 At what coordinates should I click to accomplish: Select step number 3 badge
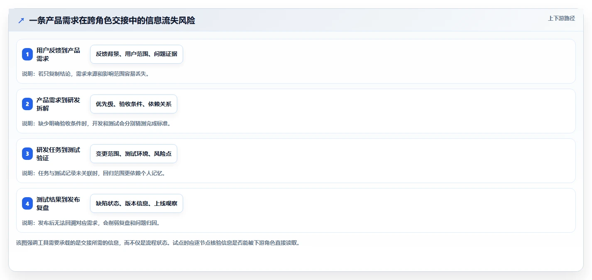[x=27, y=154]
